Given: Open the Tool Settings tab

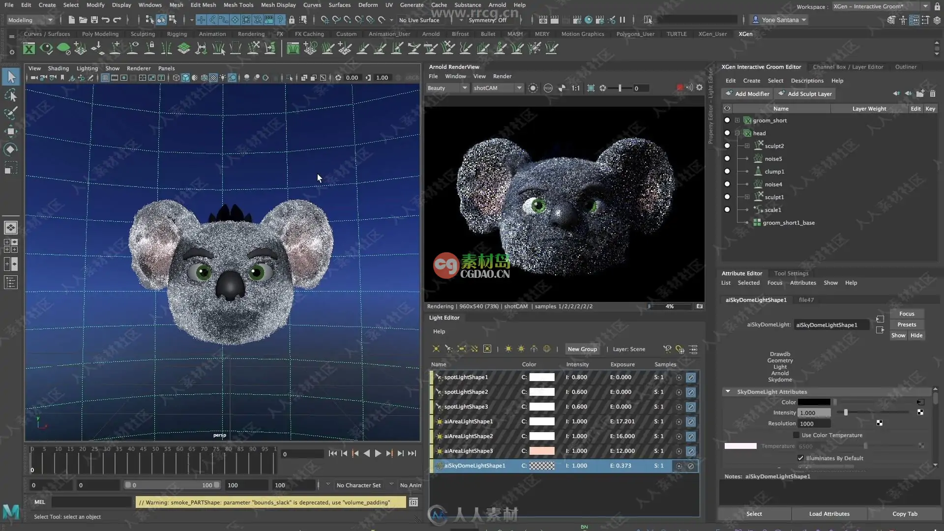Looking at the screenshot, I should 791,273.
